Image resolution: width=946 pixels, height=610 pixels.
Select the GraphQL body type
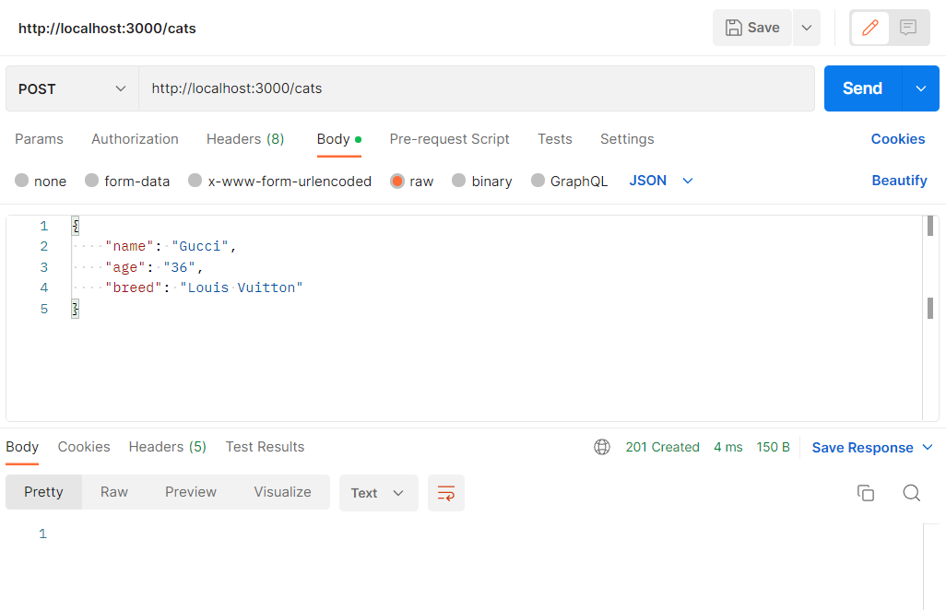570,181
